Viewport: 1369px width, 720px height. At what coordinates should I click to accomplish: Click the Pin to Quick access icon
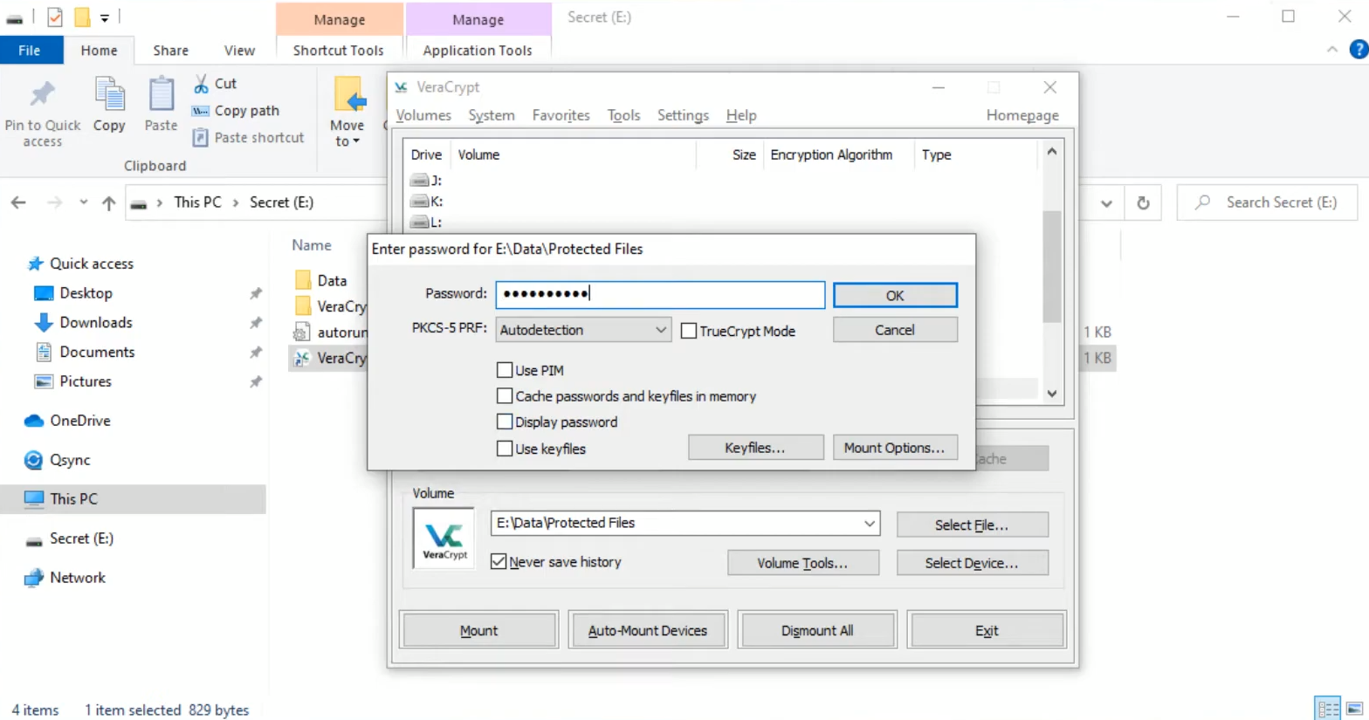point(42,94)
